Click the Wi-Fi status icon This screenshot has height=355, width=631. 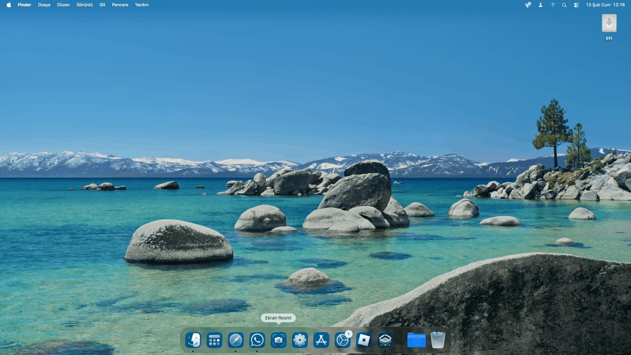tap(553, 5)
